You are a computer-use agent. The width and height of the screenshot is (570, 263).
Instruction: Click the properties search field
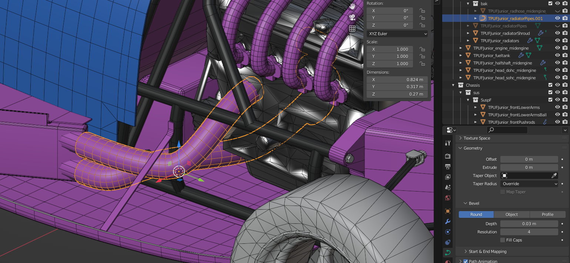(507, 130)
